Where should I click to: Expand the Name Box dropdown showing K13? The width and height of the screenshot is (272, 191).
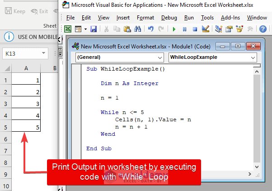pos(43,53)
